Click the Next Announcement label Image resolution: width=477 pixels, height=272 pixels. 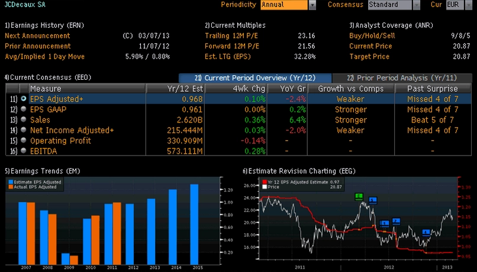pyautogui.click(x=37, y=35)
